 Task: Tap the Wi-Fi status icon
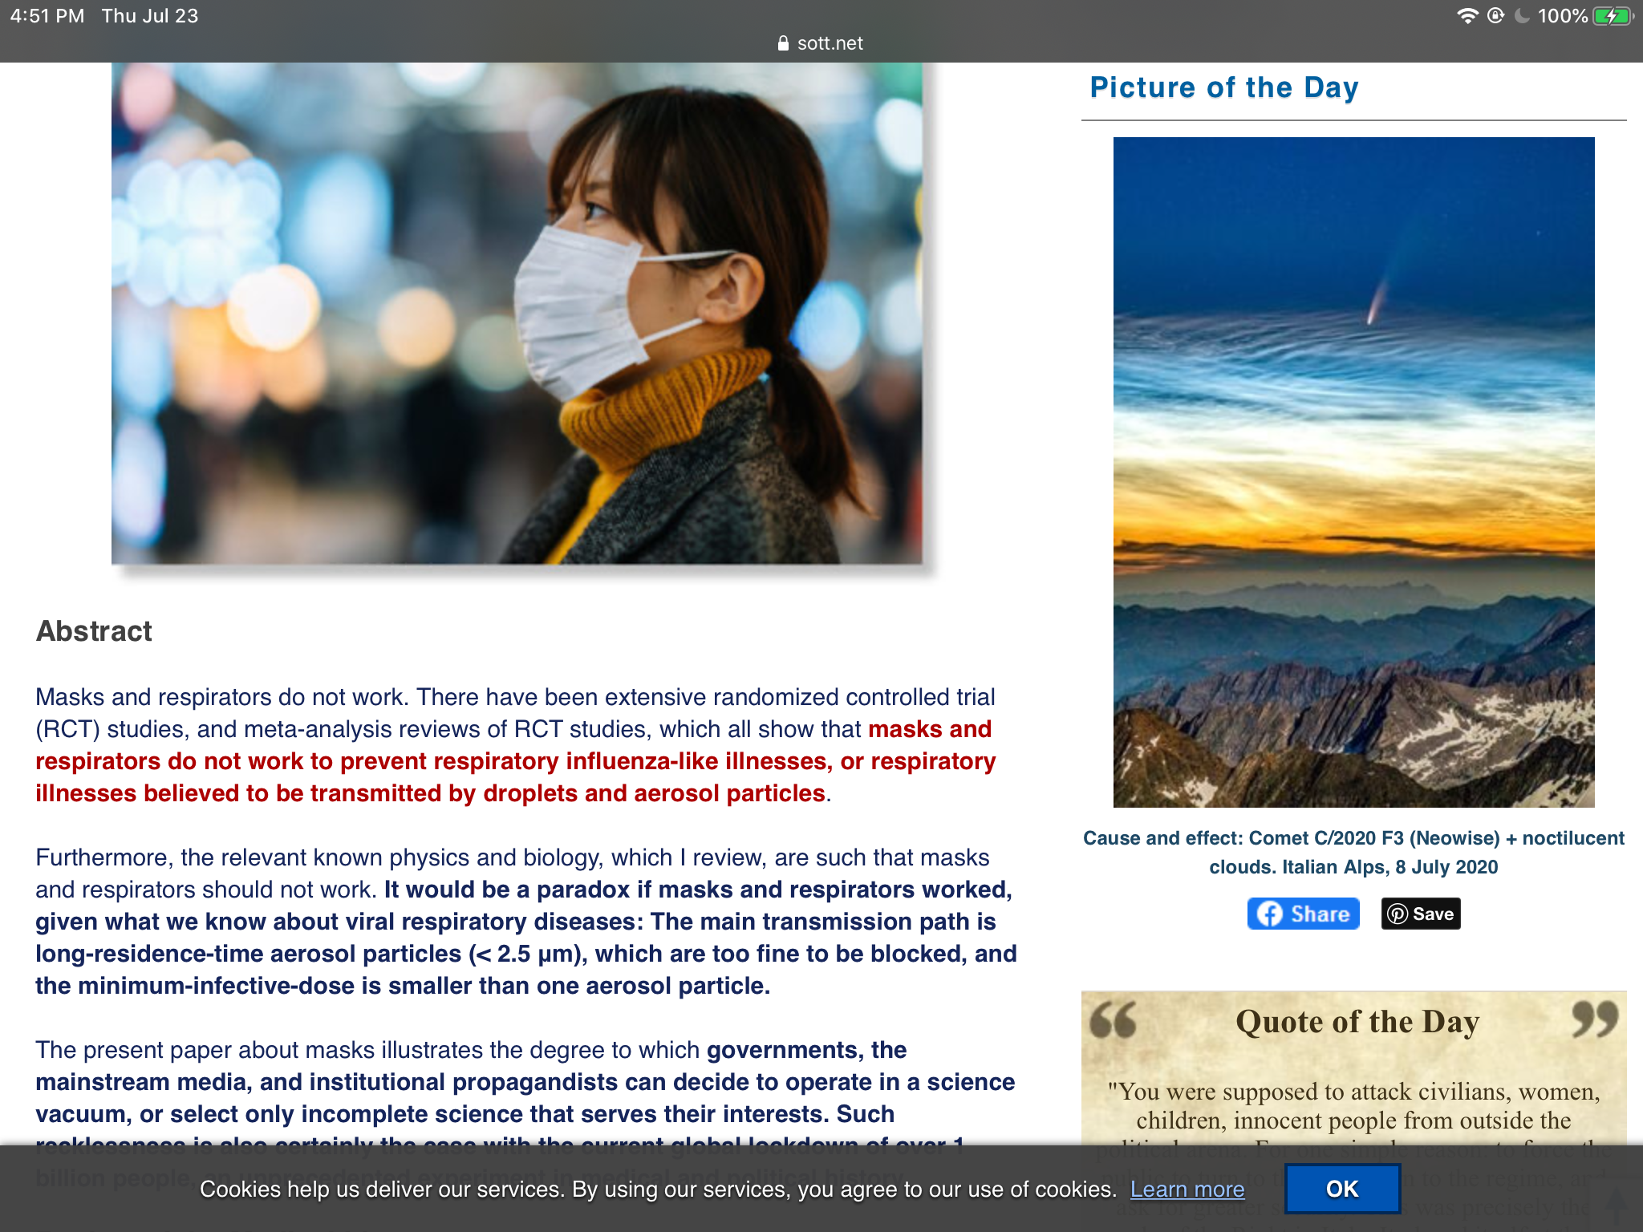[1467, 16]
